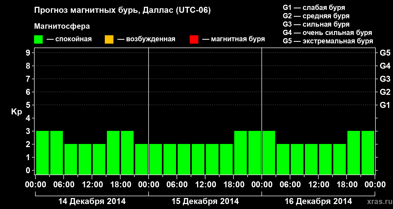Click the '15 Декабря 2014' date label
The image size is (393, 209).
pos(205,201)
